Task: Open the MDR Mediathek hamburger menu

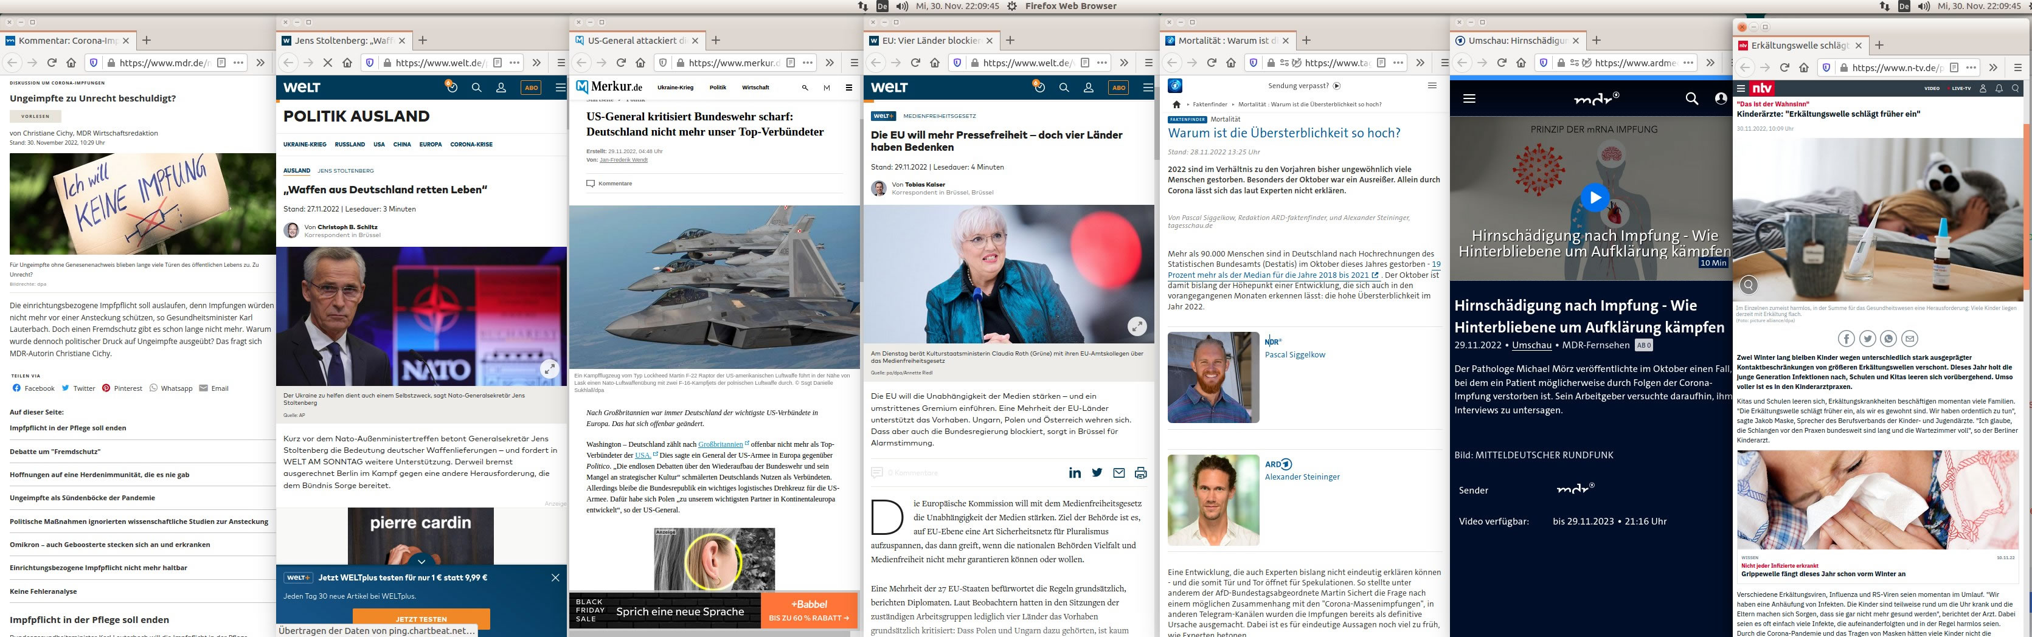Action: click(x=1469, y=98)
